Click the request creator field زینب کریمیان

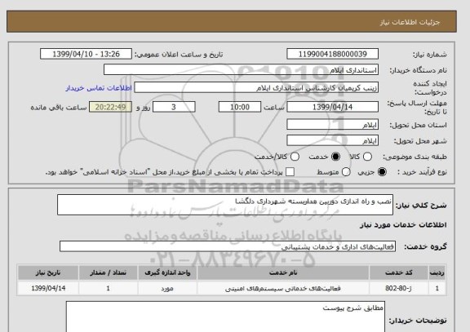256,88
